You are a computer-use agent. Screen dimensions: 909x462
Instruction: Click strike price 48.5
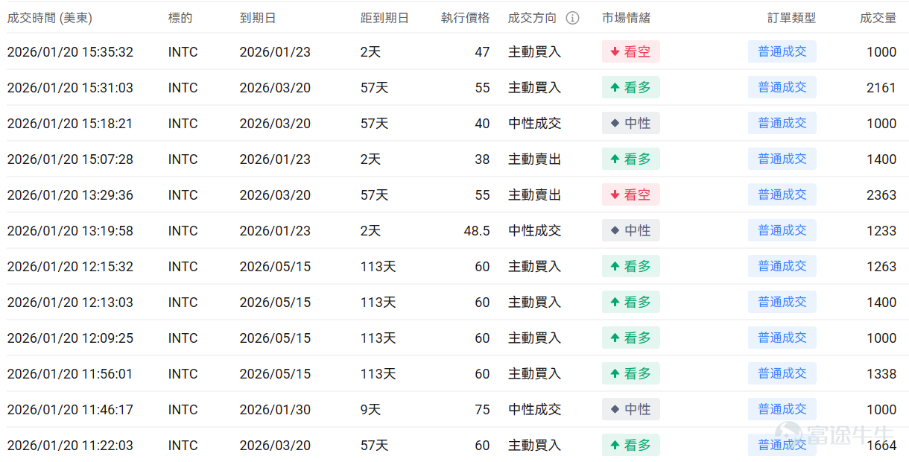pos(477,231)
